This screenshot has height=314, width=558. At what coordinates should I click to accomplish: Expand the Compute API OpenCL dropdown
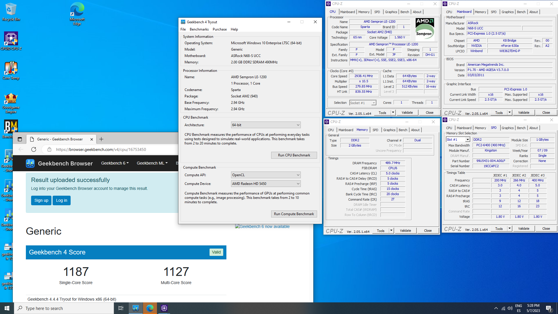[266, 175]
